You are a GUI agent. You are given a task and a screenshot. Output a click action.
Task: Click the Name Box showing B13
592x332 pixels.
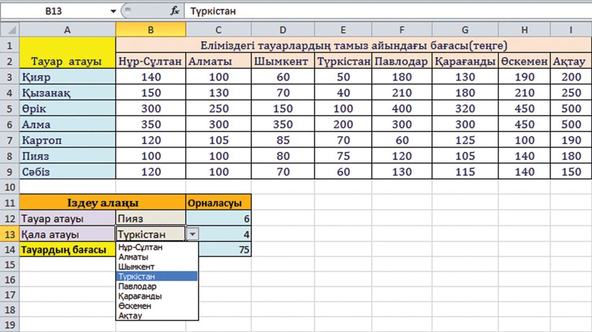(x=53, y=11)
